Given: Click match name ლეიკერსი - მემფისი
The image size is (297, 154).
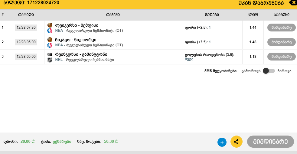Looking at the screenshot, I should click(77, 25).
